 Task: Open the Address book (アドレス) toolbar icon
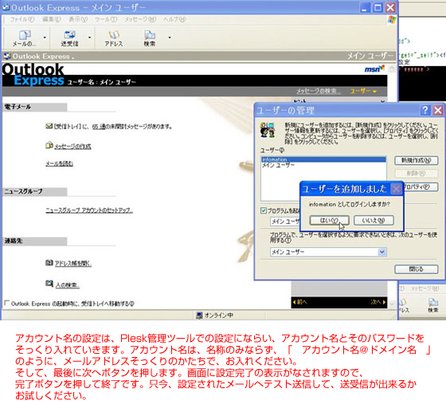(113, 38)
